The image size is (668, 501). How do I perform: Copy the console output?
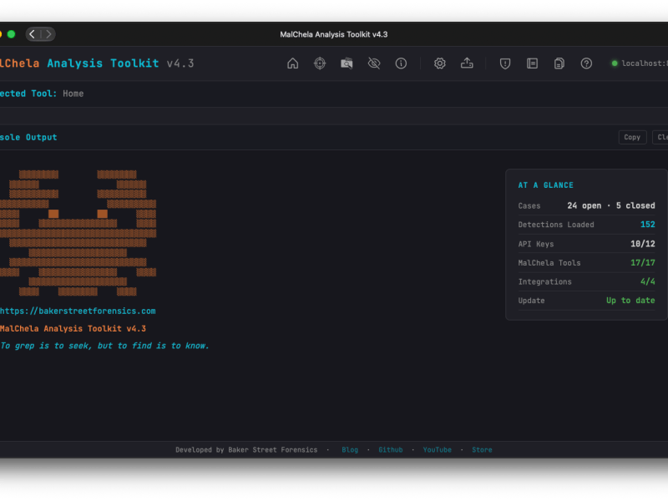[632, 137]
